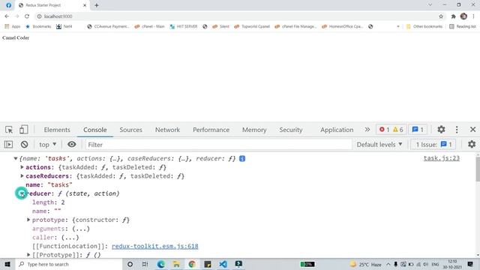This screenshot has height=270, width=480.
Task: Open the Memory tab
Action: pyautogui.click(x=254, y=130)
